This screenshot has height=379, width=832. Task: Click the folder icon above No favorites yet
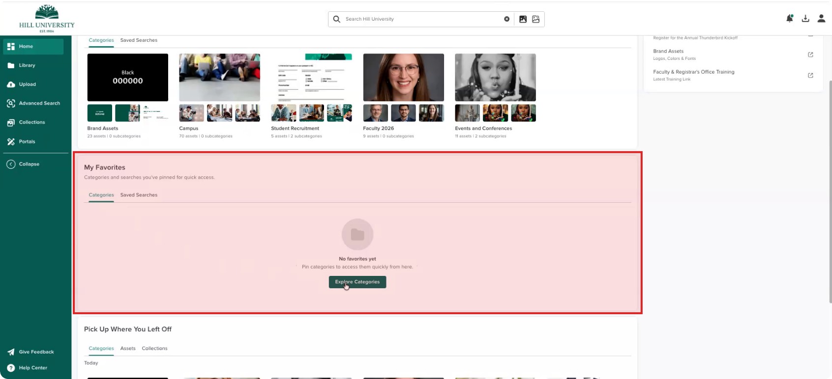coord(357,235)
